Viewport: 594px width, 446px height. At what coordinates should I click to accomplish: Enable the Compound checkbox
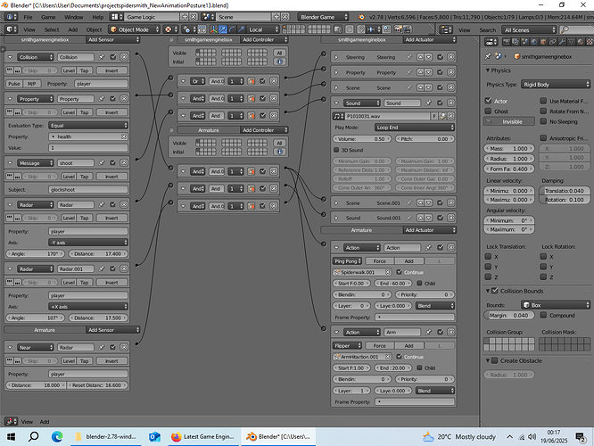click(x=543, y=315)
